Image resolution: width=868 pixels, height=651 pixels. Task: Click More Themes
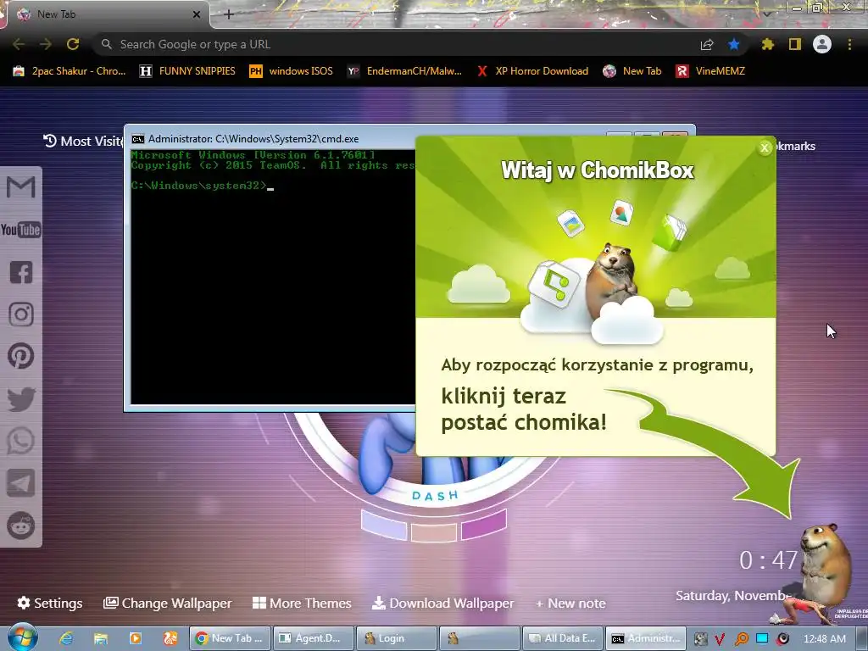tap(302, 603)
